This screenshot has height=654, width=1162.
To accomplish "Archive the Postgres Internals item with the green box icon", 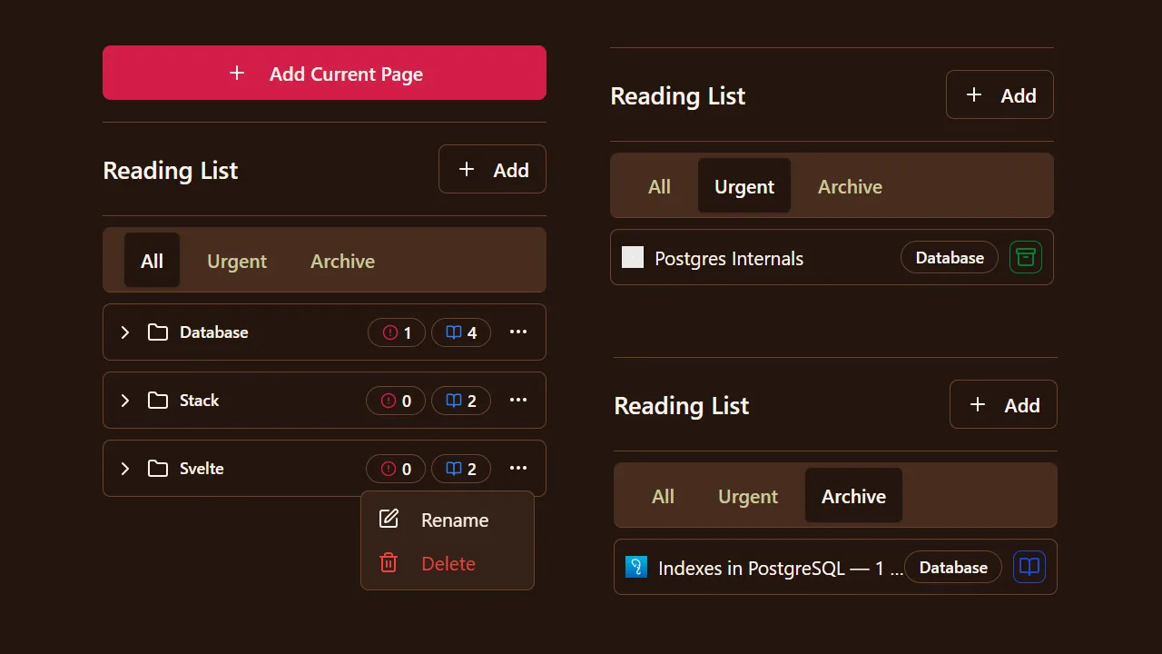I will tap(1026, 257).
